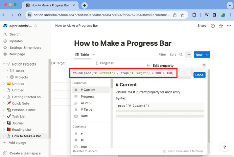Viewport: 234px width, 157px height.
Task: Select the Date property
Action: 91,116
